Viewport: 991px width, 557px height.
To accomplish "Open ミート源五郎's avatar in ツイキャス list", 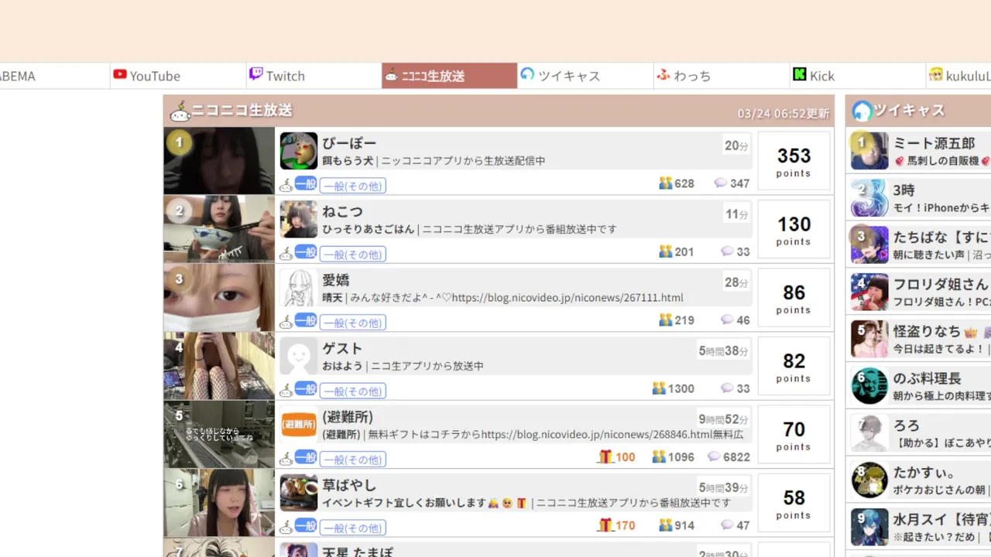I will tap(869, 151).
